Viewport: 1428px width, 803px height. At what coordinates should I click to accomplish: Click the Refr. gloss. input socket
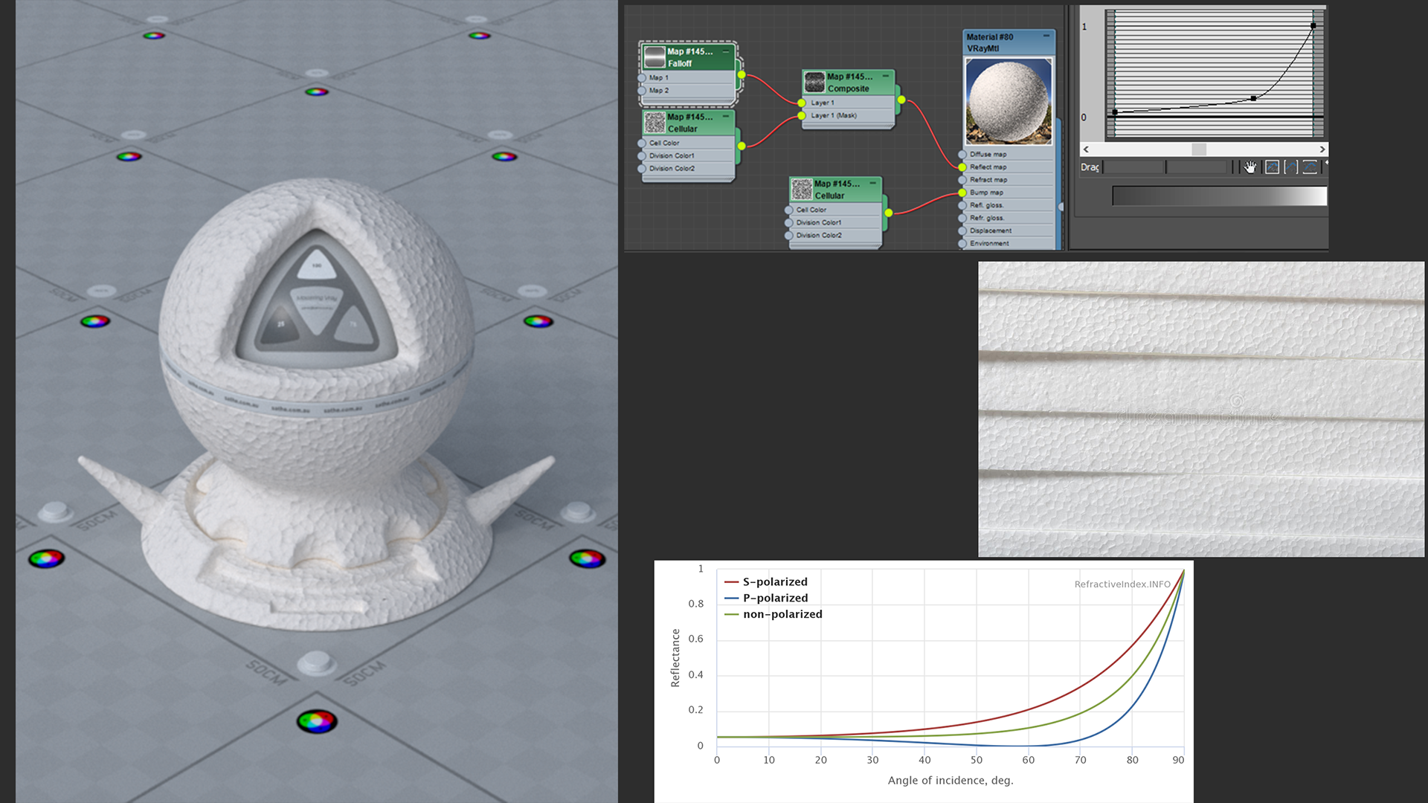pyautogui.click(x=962, y=218)
